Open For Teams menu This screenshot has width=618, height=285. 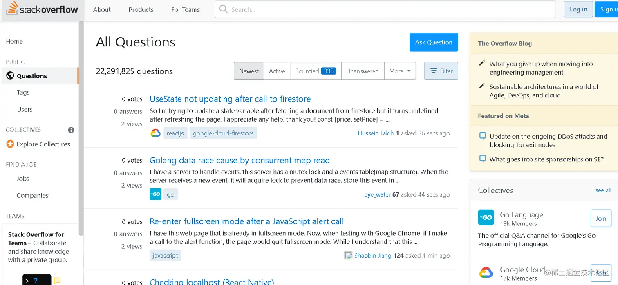coord(186,9)
